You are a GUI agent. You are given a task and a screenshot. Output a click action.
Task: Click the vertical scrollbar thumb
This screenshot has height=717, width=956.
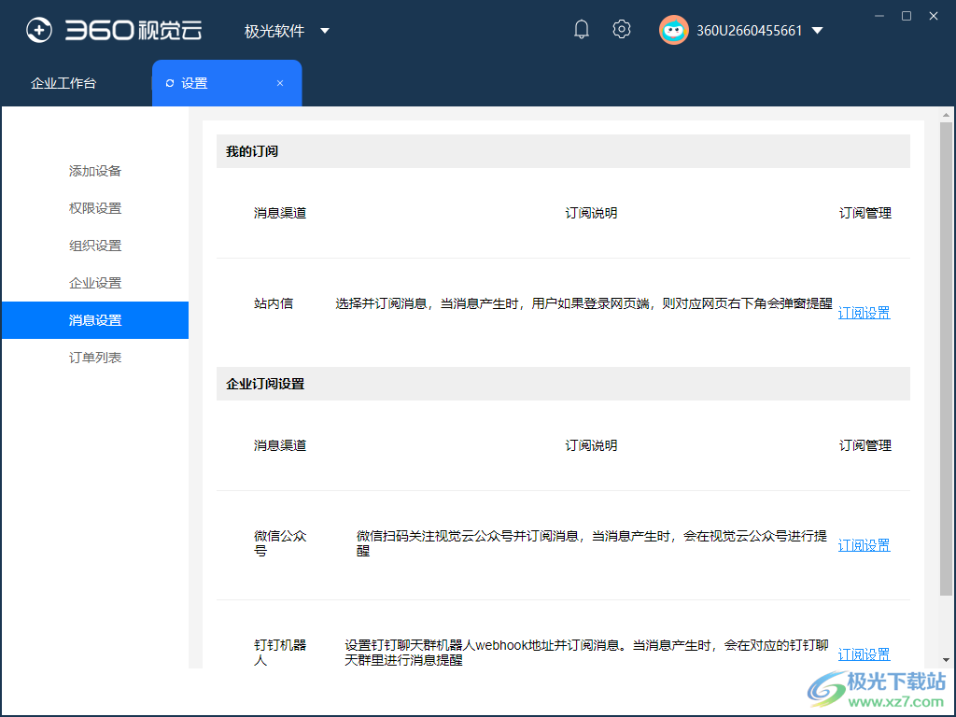click(946, 358)
